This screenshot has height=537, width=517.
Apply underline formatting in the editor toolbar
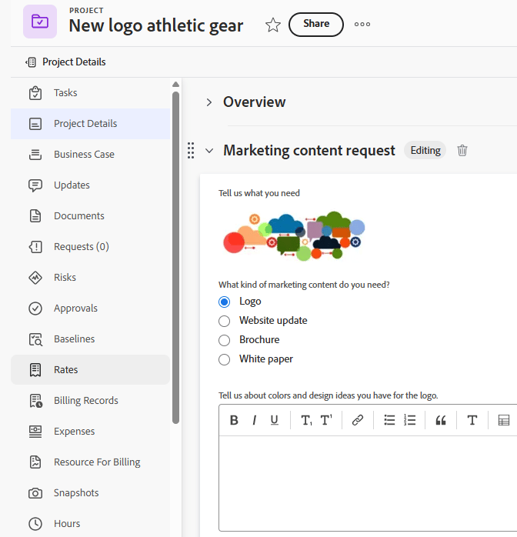(274, 420)
